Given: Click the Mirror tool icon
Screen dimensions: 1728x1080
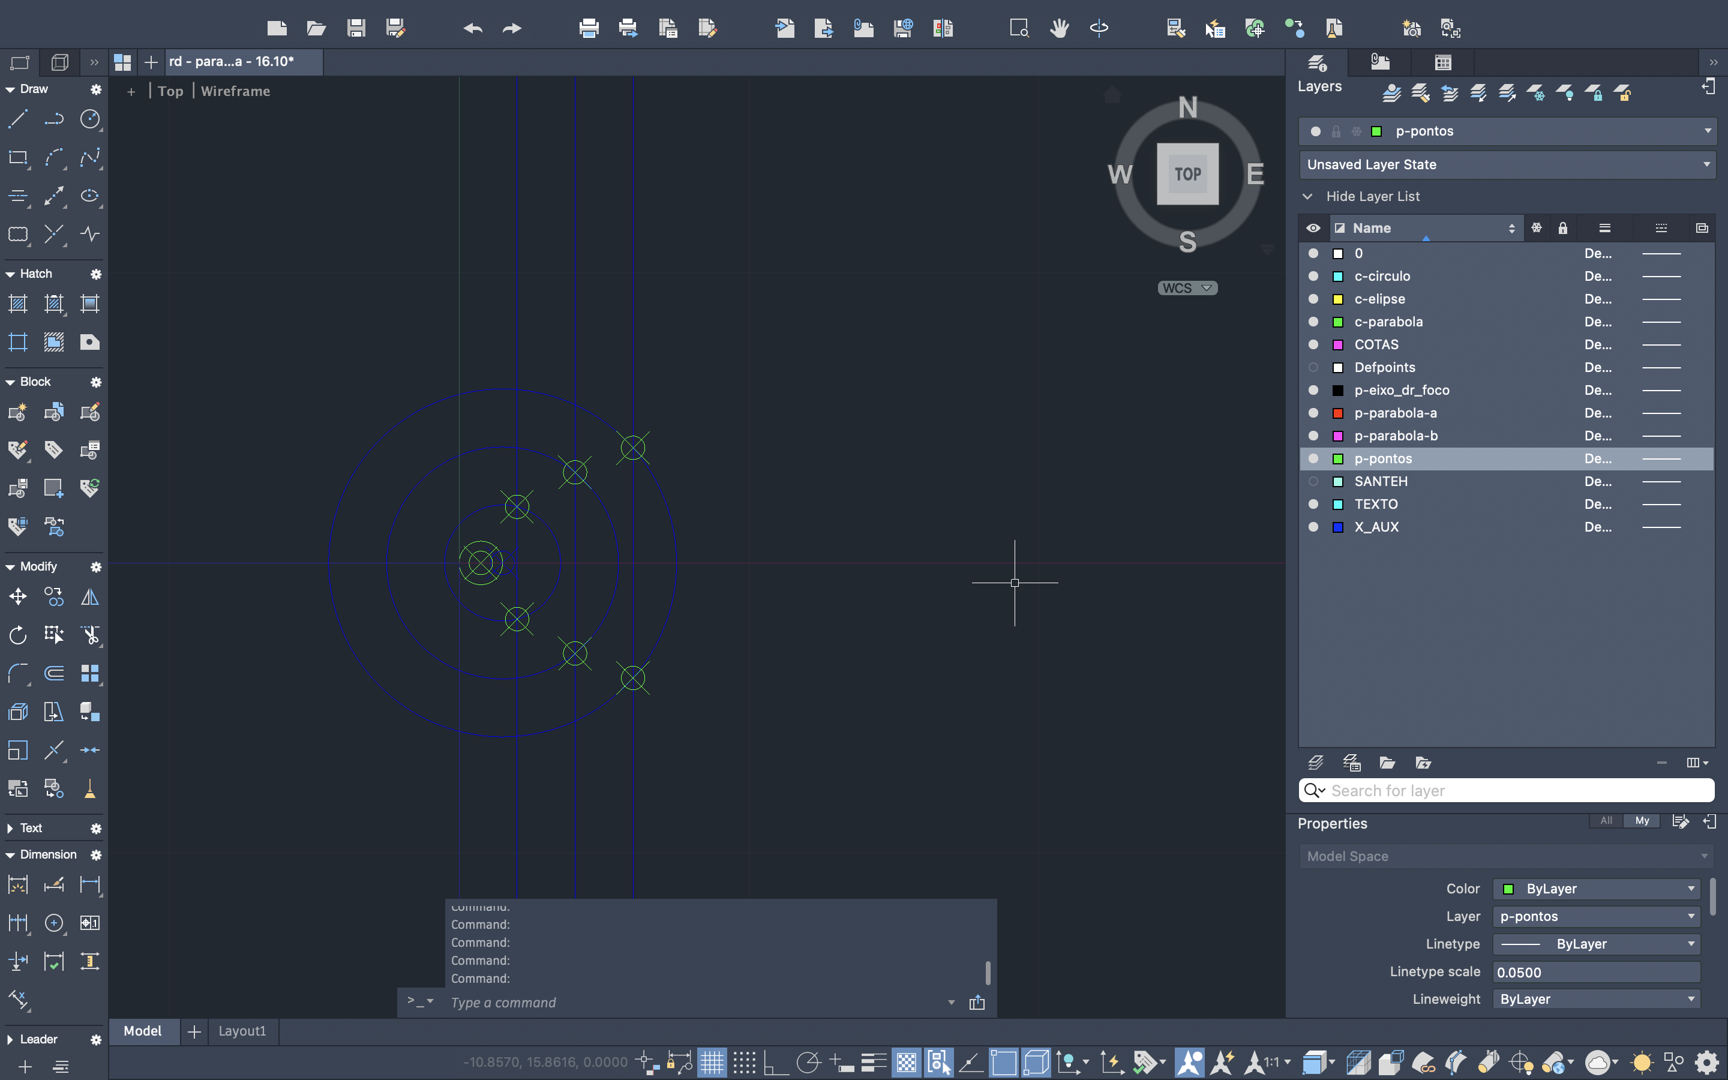Looking at the screenshot, I should pyautogui.click(x=90, y=596).
